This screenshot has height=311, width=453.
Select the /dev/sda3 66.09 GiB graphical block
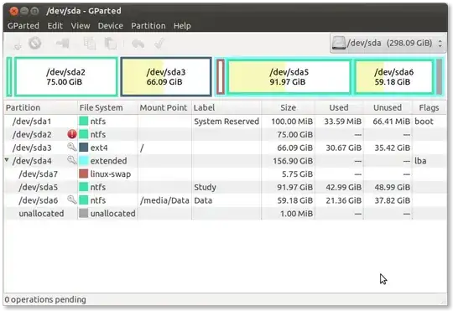click(x=166, y=77)
